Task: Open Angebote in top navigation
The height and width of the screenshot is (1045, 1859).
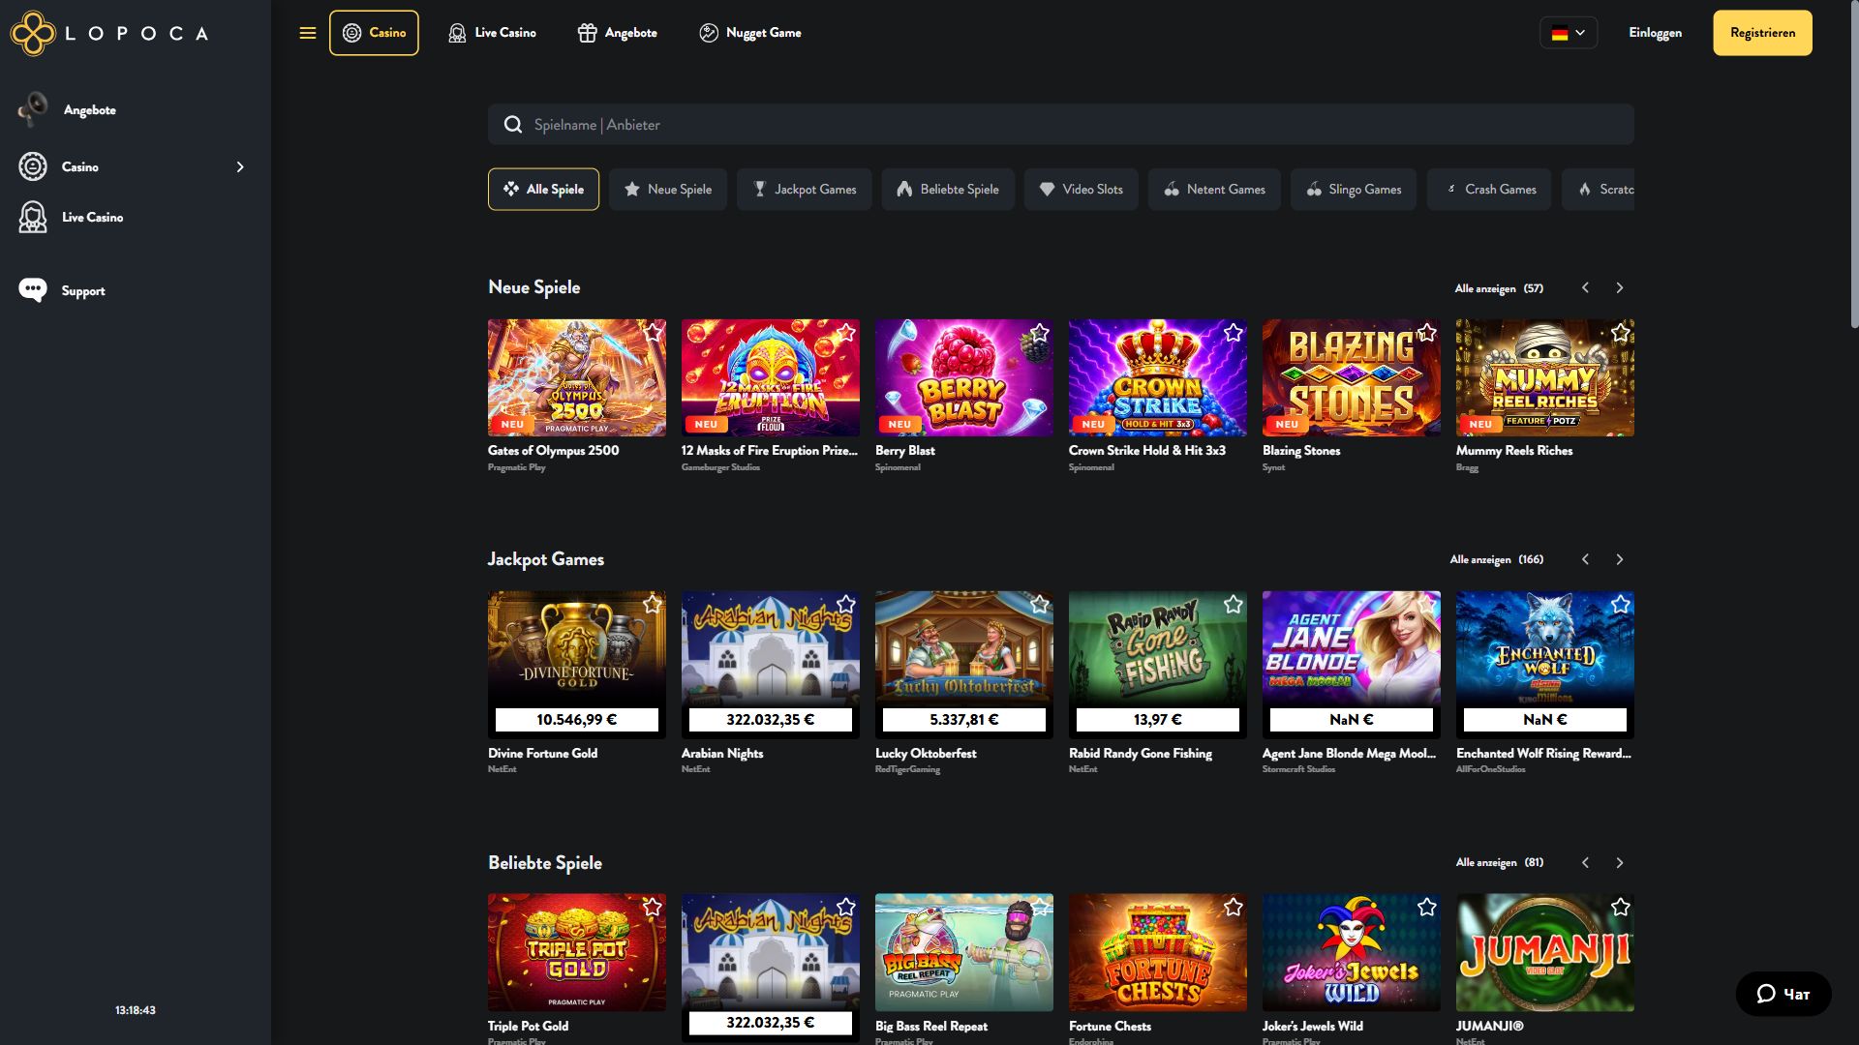Action: coord(618,33)
